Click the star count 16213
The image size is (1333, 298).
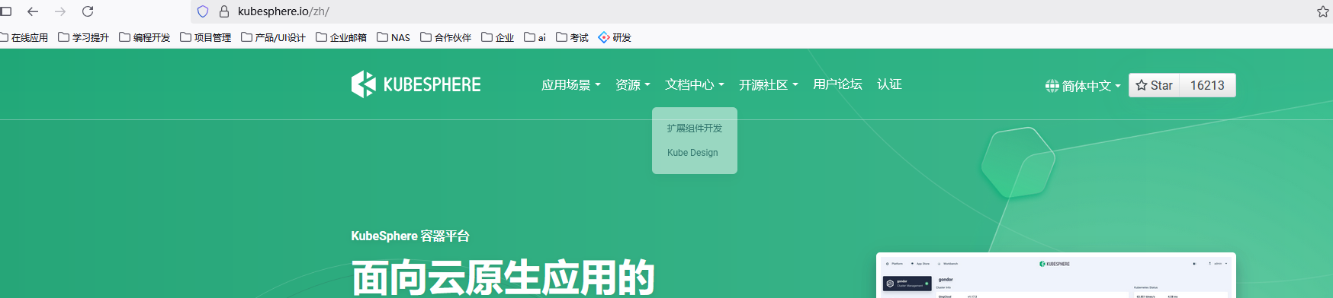tap(1207, 85)
